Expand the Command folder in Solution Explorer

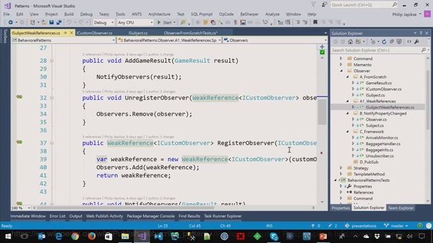point(341,59)
